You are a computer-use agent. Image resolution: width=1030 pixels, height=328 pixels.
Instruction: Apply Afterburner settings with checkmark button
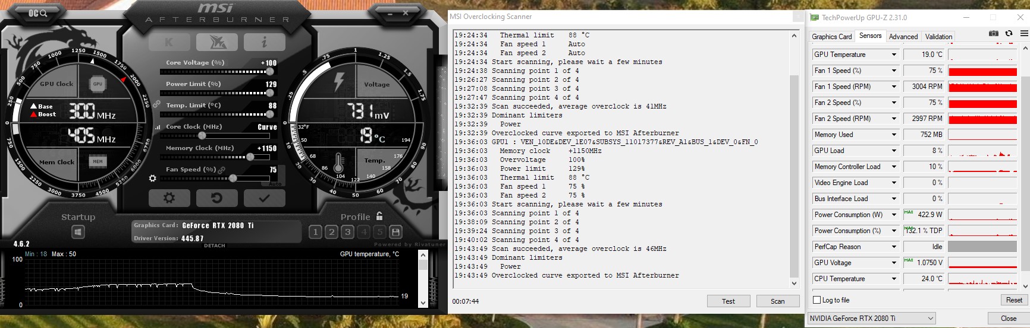pyautogui.click(x=264, y=198)
